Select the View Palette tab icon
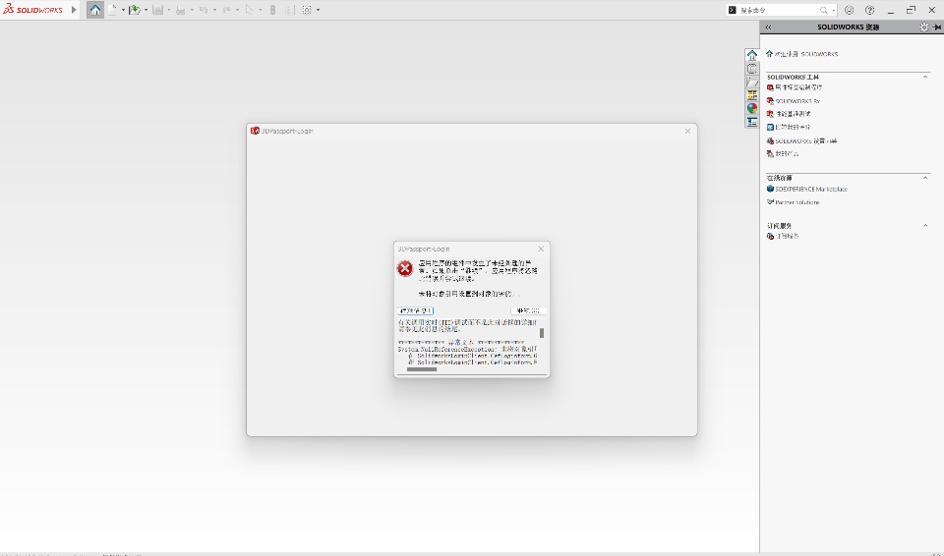The width and height of the screenshot is (944, 556). [752, 95]
